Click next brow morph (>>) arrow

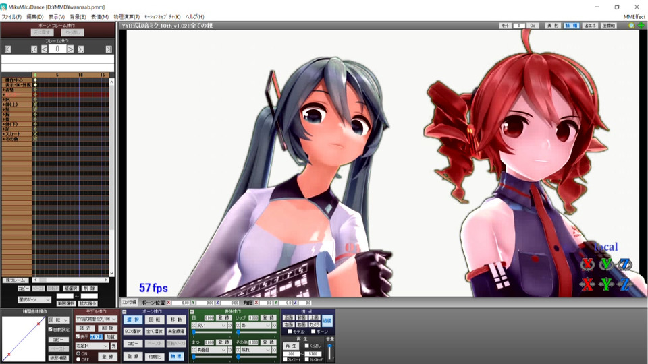coord(230,350)
